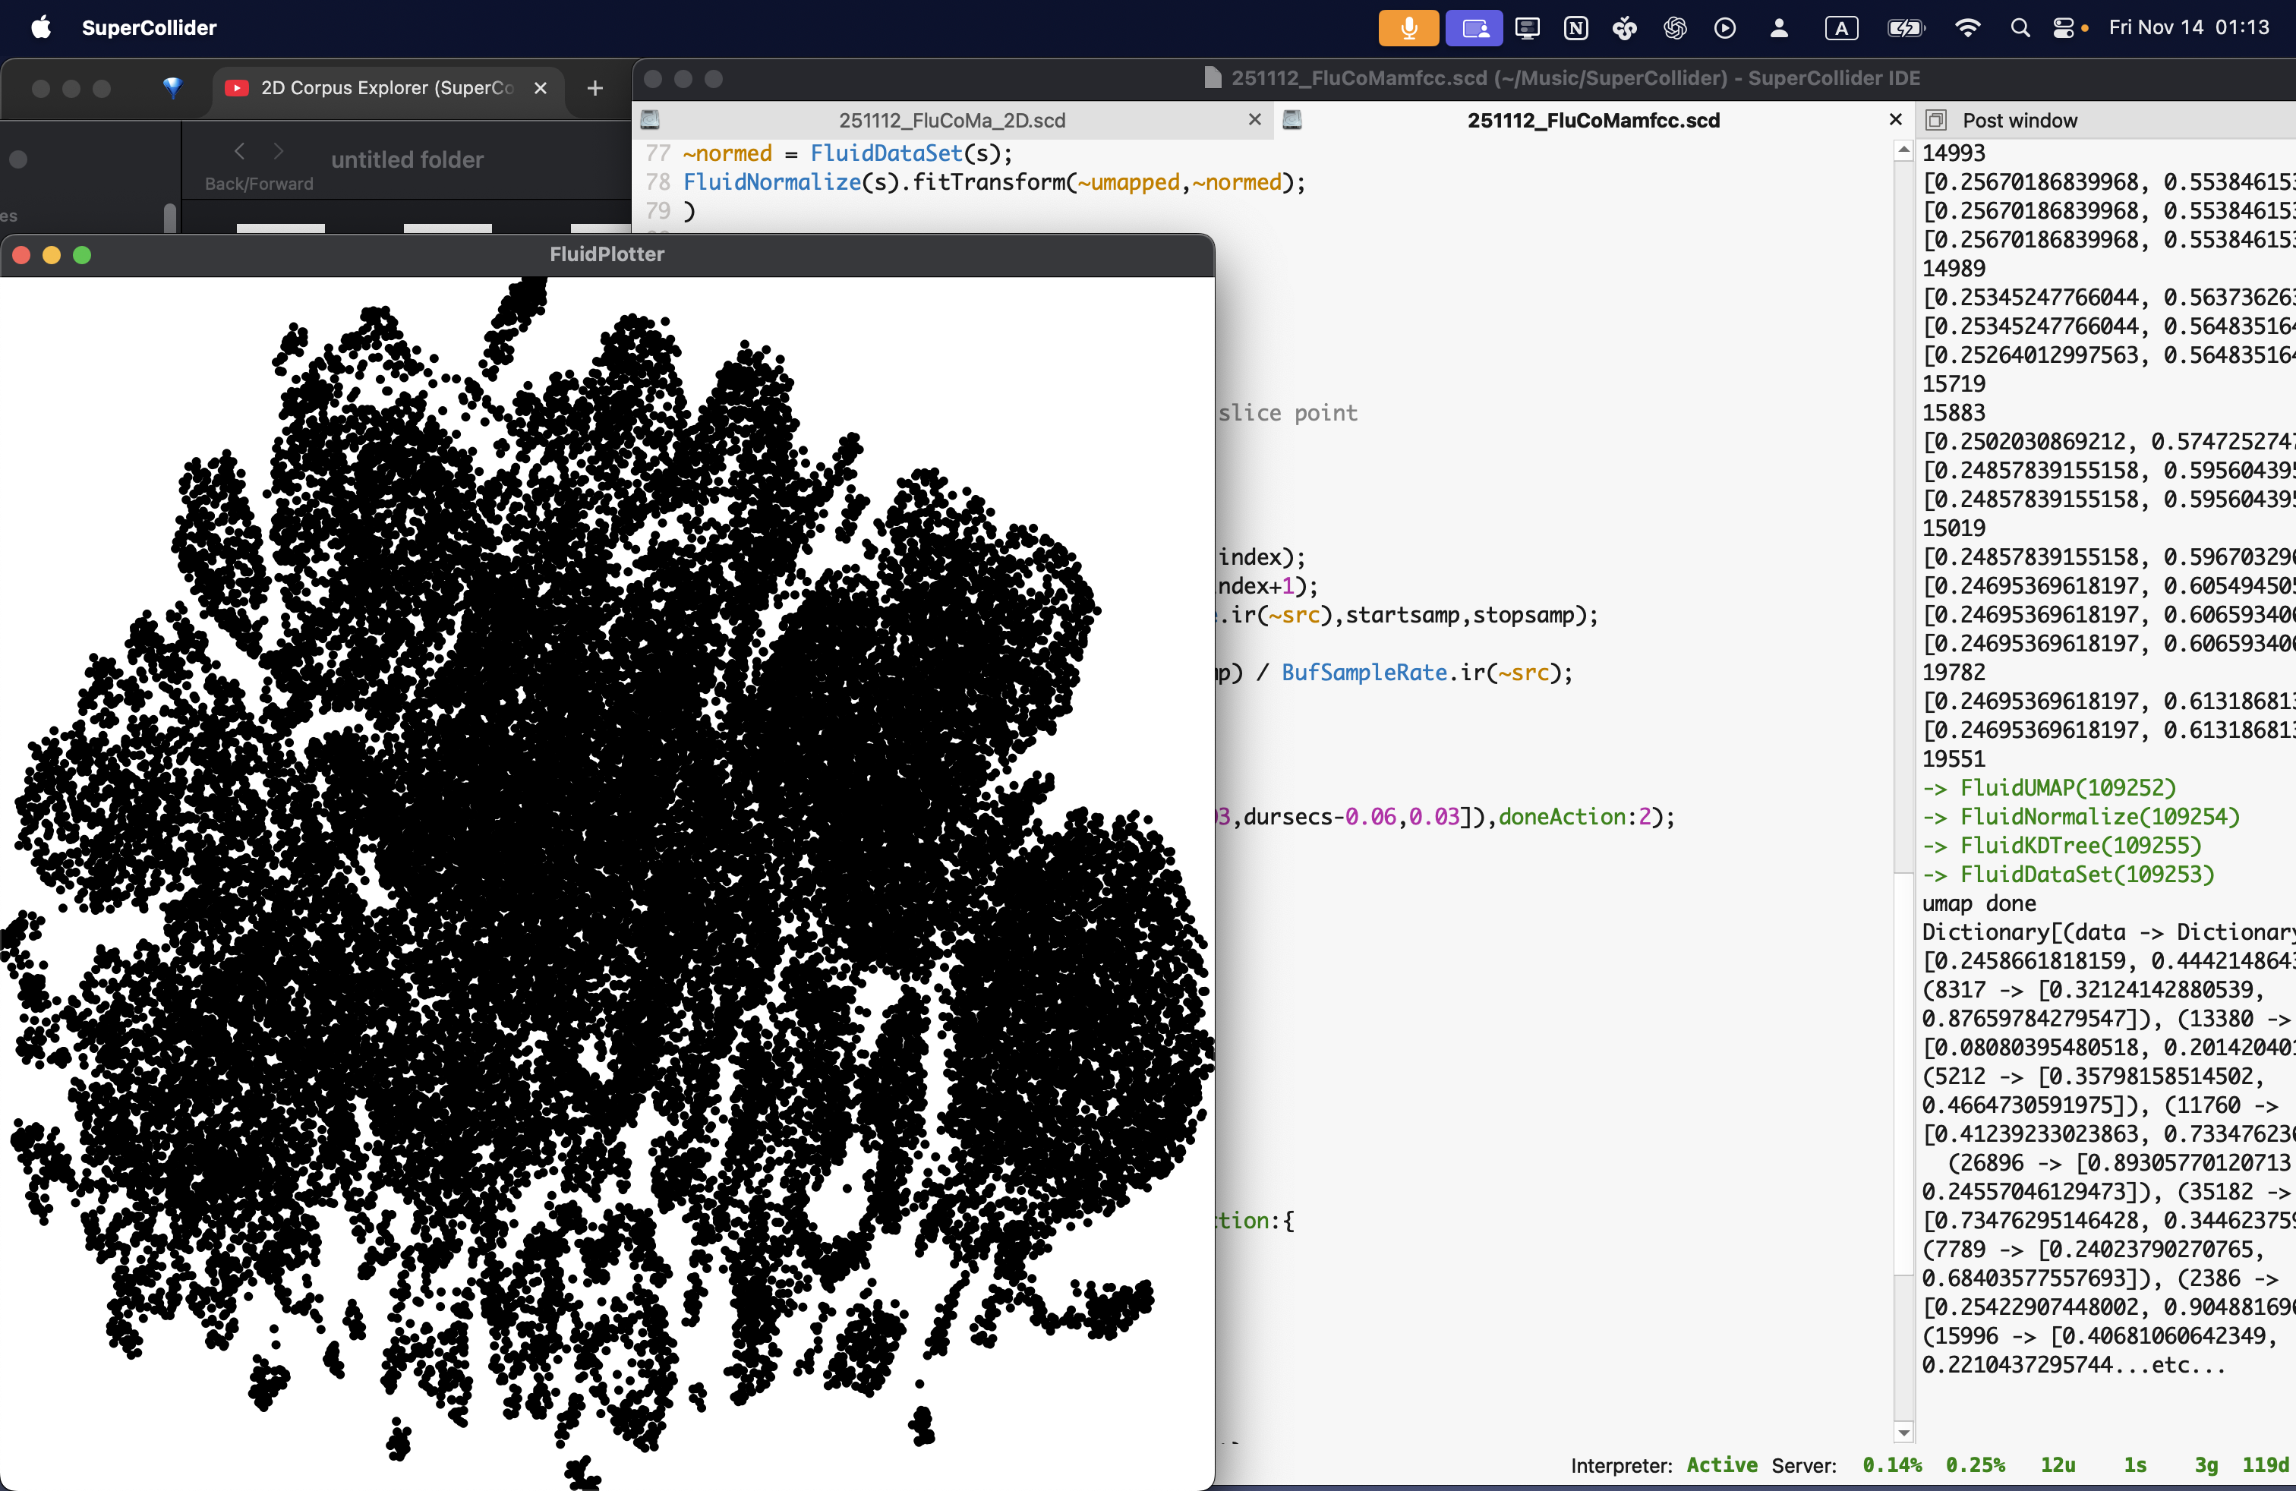Open the YouTube favicon on the browser tab
This screenshot has width=2296, height=1491.
(x=235, y=88)
